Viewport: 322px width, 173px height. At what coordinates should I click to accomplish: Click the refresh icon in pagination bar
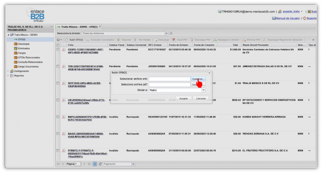tap(100, 164)
